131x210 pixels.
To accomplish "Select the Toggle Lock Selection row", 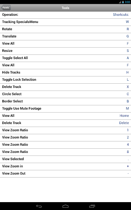I will [x=65, y=80].
